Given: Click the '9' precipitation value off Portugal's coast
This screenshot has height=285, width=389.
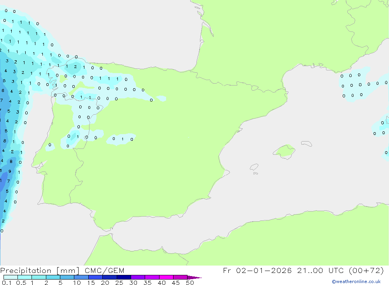Looking at the screenshot, I should [10, 171].
